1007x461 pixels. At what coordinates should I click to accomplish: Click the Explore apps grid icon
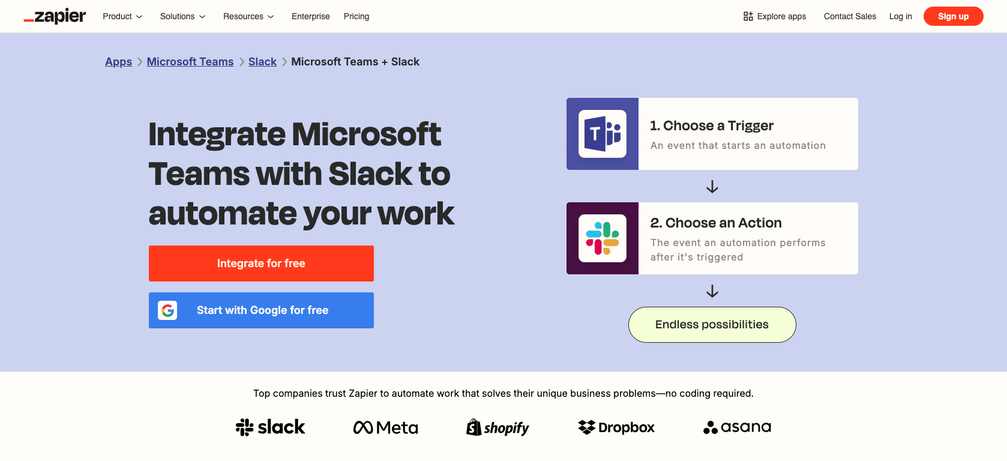click(x=748, y=16)
